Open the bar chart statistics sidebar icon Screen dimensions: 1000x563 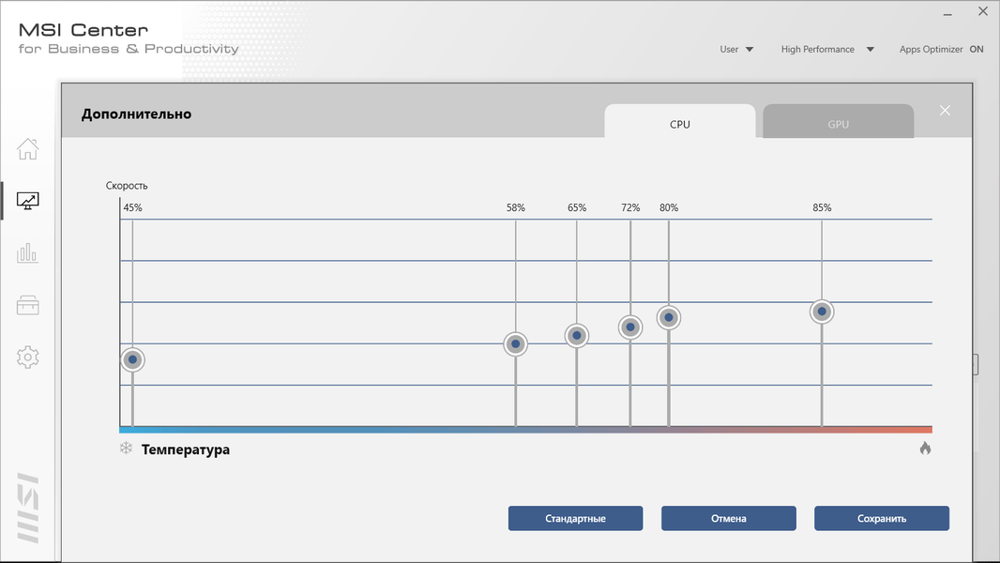(x=27, y=252)
